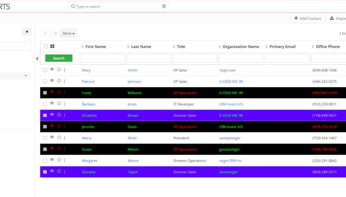Check the Barbara Jones row checkbox

(x=45, y=104)
